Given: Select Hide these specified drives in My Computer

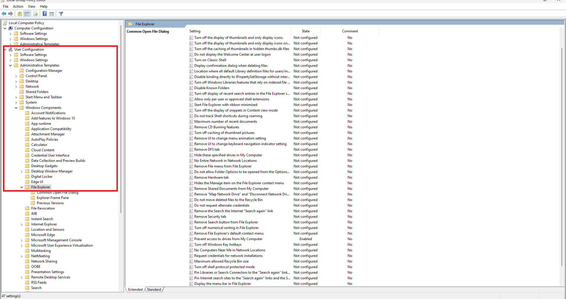Looking at the screenshot, I should [228, 155].
